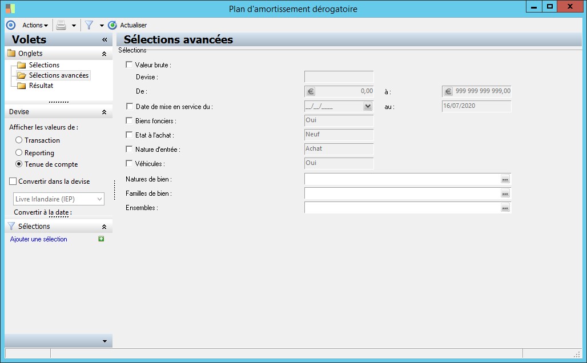The image size is (587, 363).
Task: Open the Ensembles ellipsis browse button
Action: pos(505,208)
